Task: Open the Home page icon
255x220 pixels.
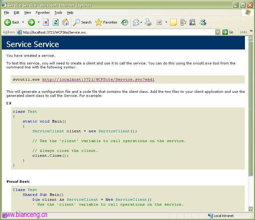Action: pos(65,22)
